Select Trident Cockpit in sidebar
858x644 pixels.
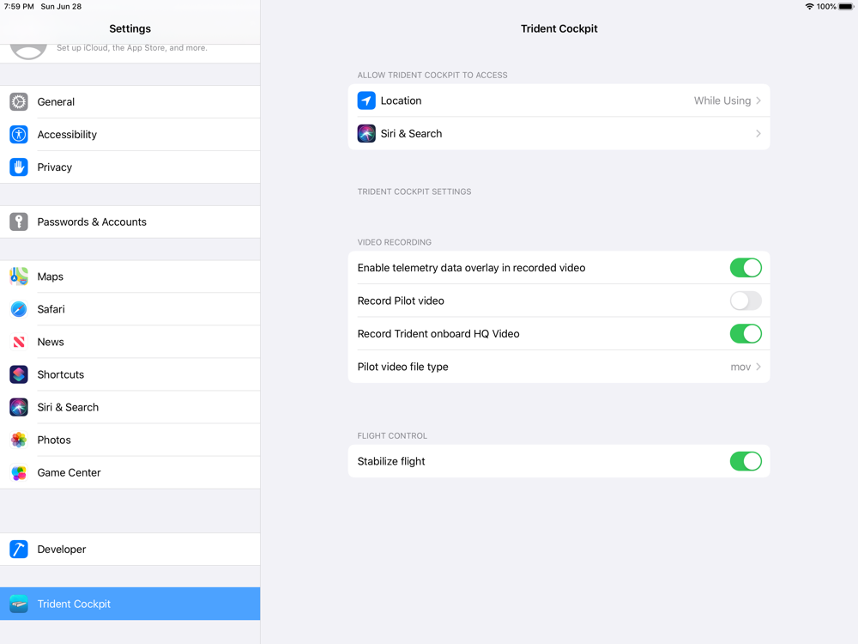(x=130, y=604)
